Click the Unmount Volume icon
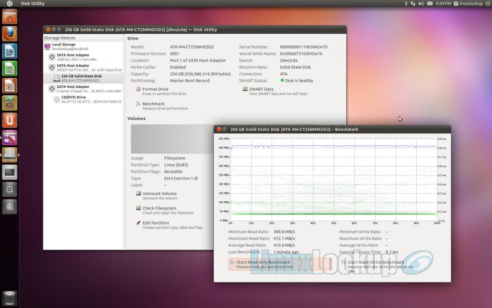 pyautogui.click(x=138, y=194)
